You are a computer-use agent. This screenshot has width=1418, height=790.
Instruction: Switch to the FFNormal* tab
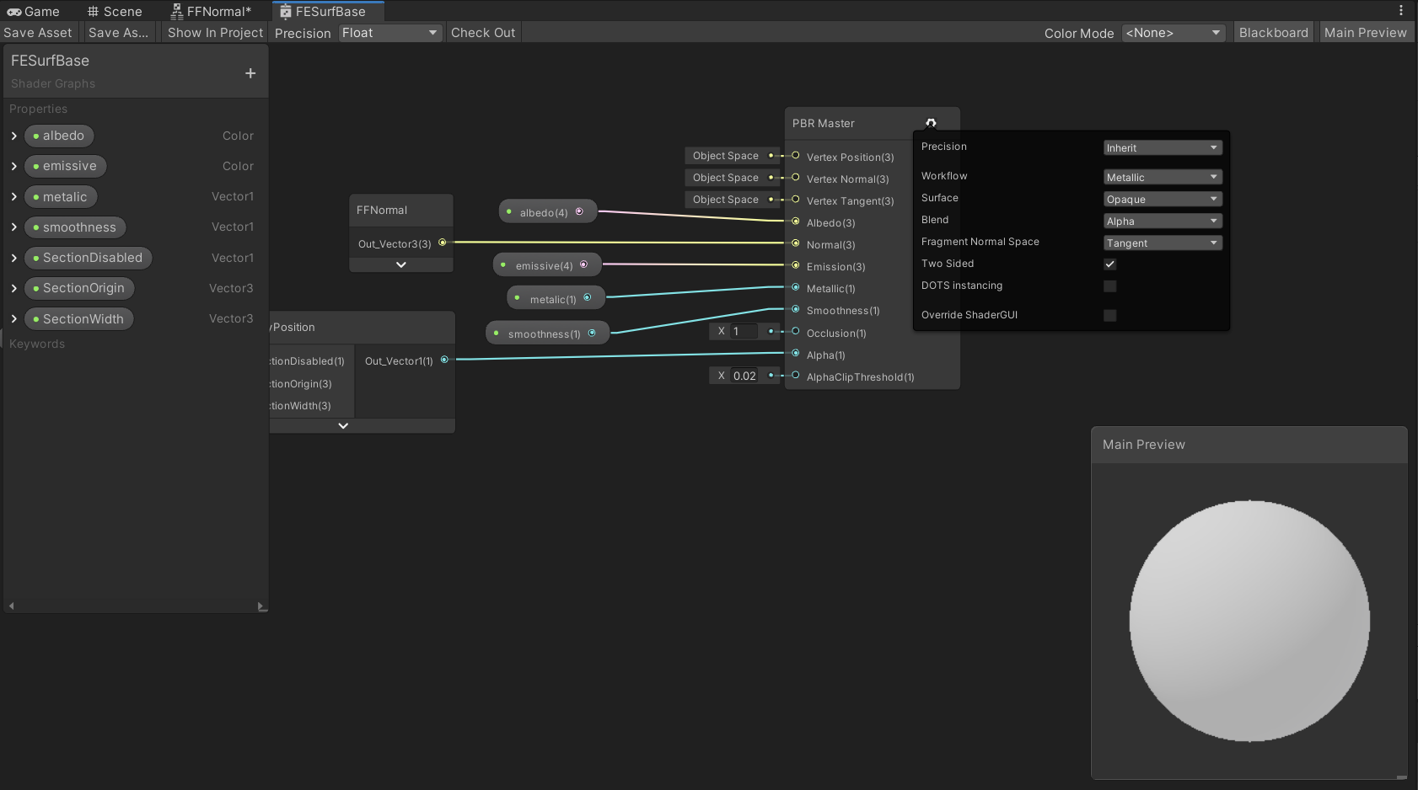(x=212, y=11)
